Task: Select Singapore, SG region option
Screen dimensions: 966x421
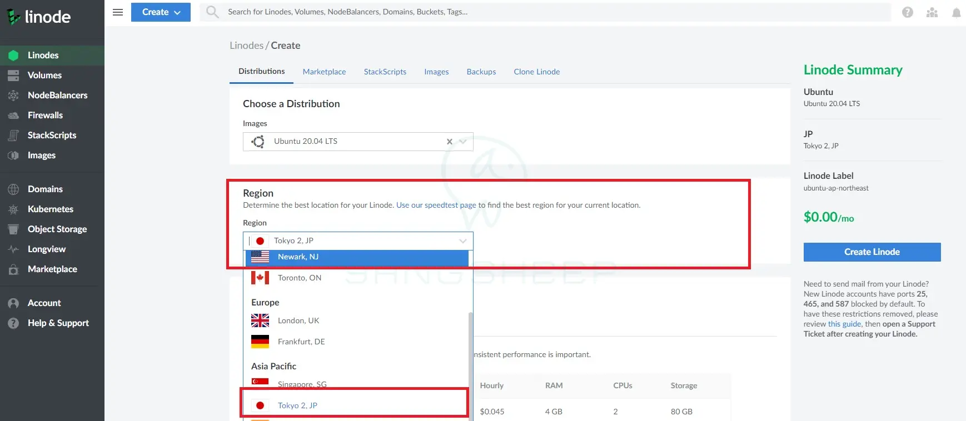Action: coord(357,383)
